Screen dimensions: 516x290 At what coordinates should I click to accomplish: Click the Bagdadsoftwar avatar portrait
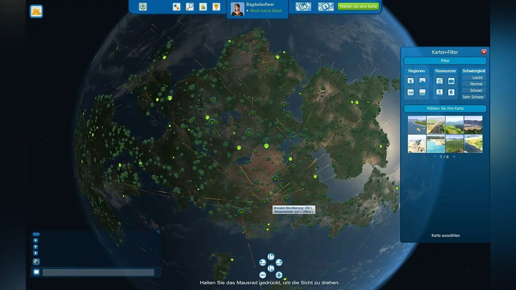pyautogui.click(x=237, y=9)
